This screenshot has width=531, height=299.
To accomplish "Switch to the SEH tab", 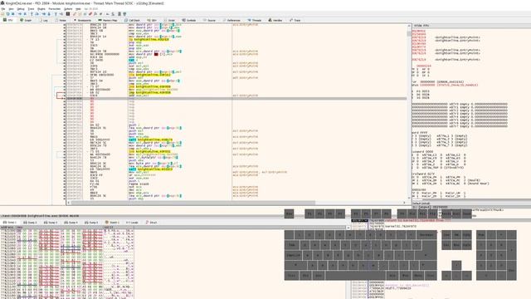I will [x=152, y=20].
